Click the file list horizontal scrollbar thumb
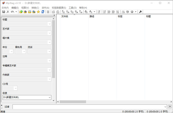The image size is (173, 113). pos(73,102)
